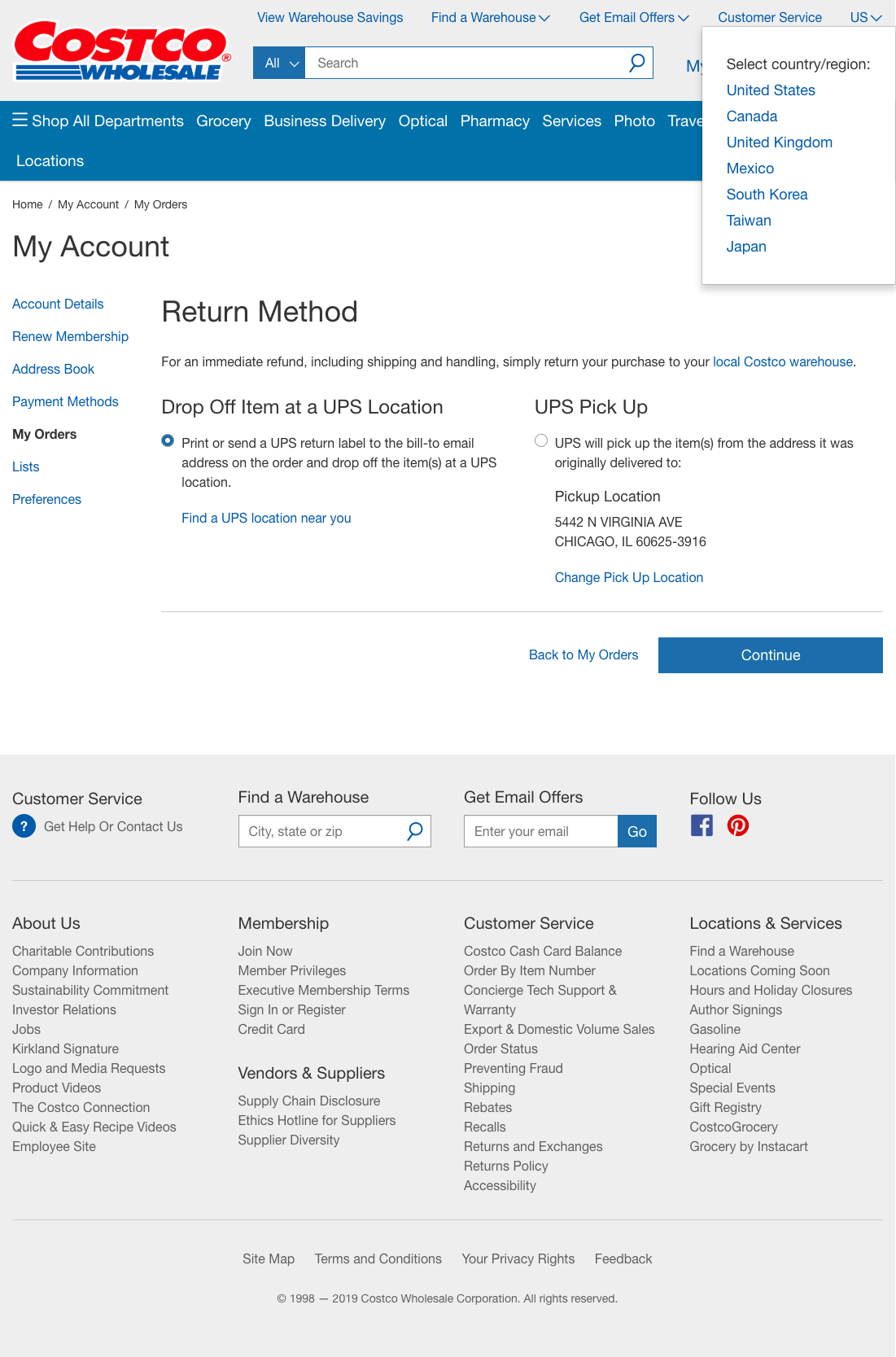Open Payment Methods in account sidebar
This screenshot has height=1357, width=896.
[x=65, y=401]
